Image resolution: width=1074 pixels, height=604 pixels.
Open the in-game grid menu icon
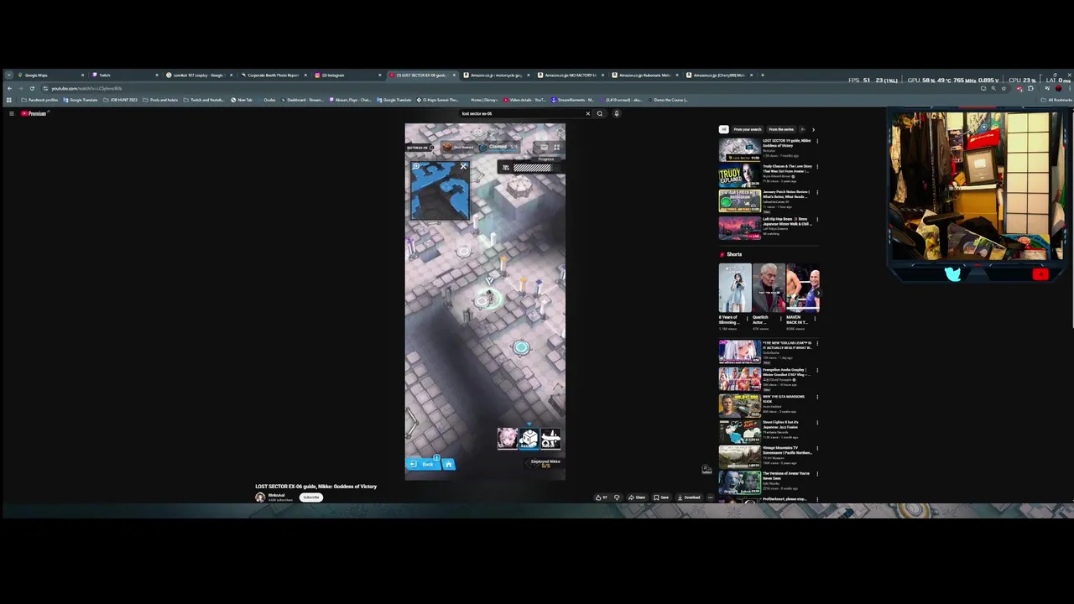[556, 148]
